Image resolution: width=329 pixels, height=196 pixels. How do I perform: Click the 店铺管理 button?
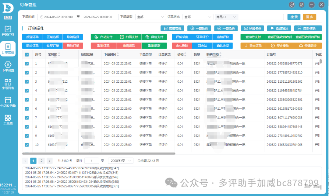tap(172, 29)
